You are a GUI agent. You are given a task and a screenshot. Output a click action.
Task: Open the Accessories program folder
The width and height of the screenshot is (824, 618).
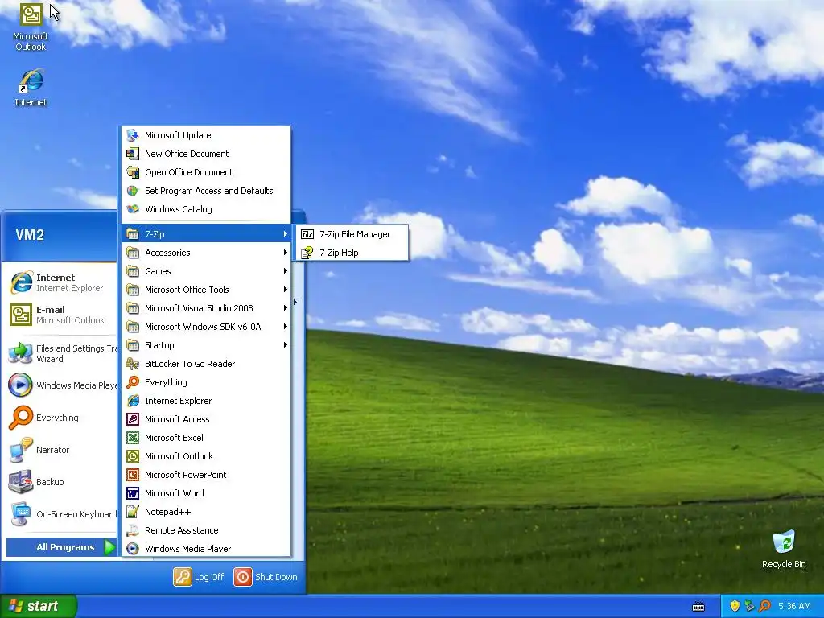point(206,253)
